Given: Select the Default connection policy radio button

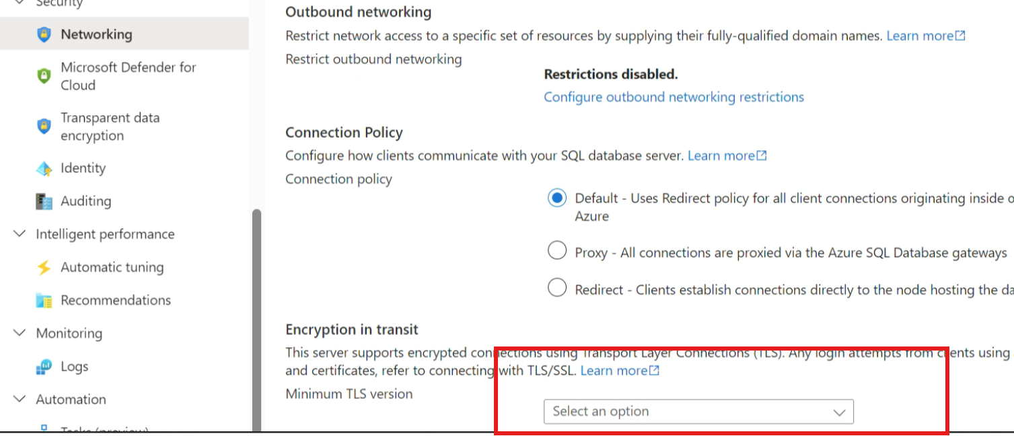Looking at the screenshot, I should (556, 198).
